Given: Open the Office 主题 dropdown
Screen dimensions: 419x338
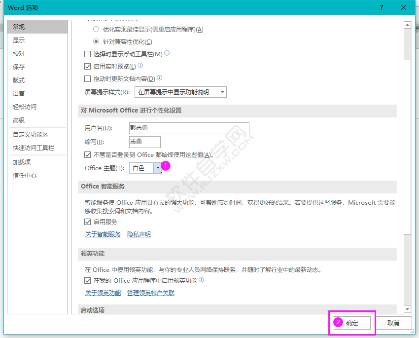Looking at the screenshot, I should (x=158, y=168).
